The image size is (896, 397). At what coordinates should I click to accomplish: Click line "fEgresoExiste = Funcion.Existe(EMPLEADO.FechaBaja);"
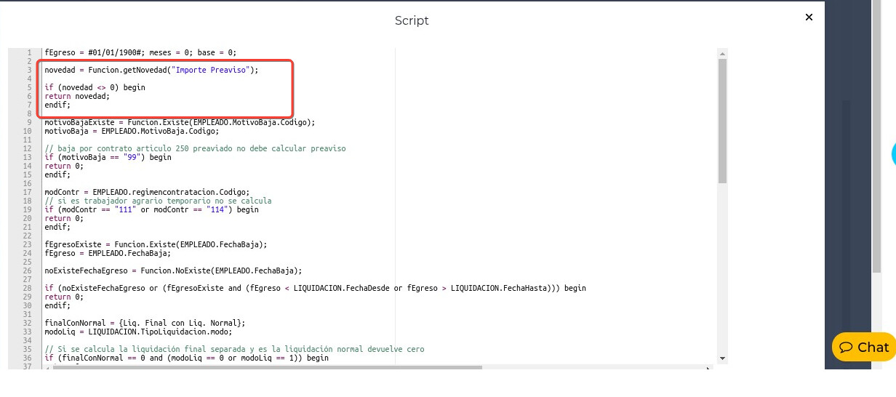[x=156, y=244]
